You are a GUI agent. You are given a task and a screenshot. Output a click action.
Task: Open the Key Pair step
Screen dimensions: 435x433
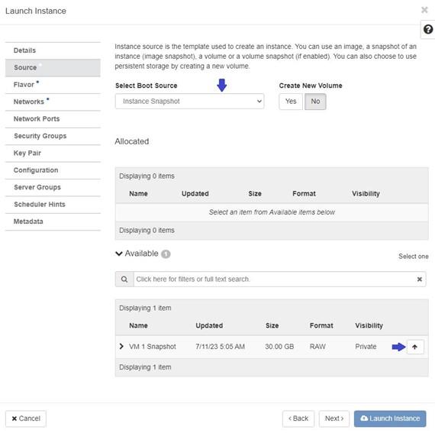pyautogui.click(x=53, y=153)
